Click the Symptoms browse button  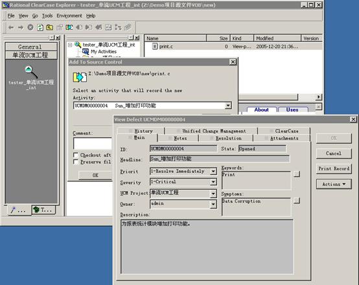tap(297, 201)
